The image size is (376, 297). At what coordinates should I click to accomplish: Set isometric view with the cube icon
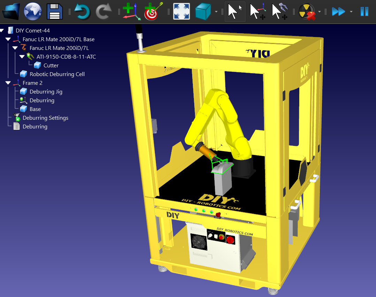[x=203, y=11]
